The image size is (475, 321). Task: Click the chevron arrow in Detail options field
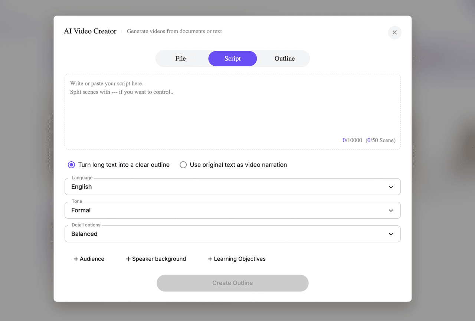click(391, 234)
